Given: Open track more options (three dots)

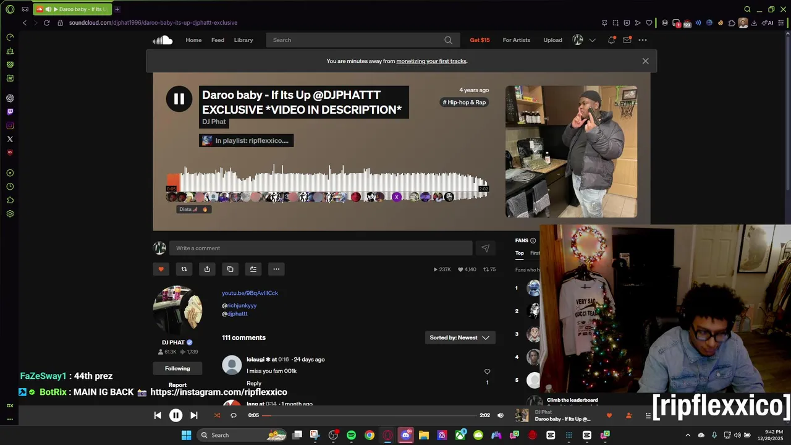Looking at the screenshot, I should [276, 269].
